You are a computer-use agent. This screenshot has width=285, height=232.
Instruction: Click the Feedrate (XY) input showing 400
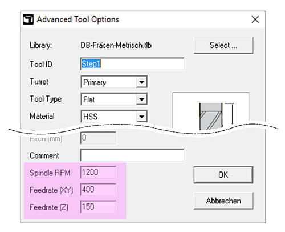coord(98,190)
